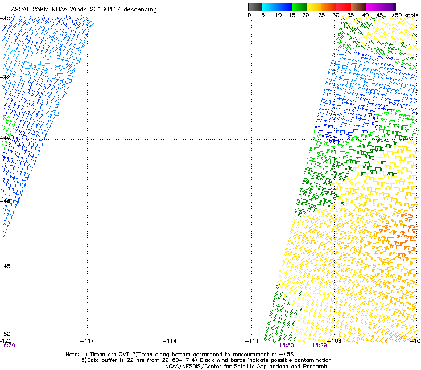
Task: Click the '-114' longitude axis label
Action: tap(170, 341)
